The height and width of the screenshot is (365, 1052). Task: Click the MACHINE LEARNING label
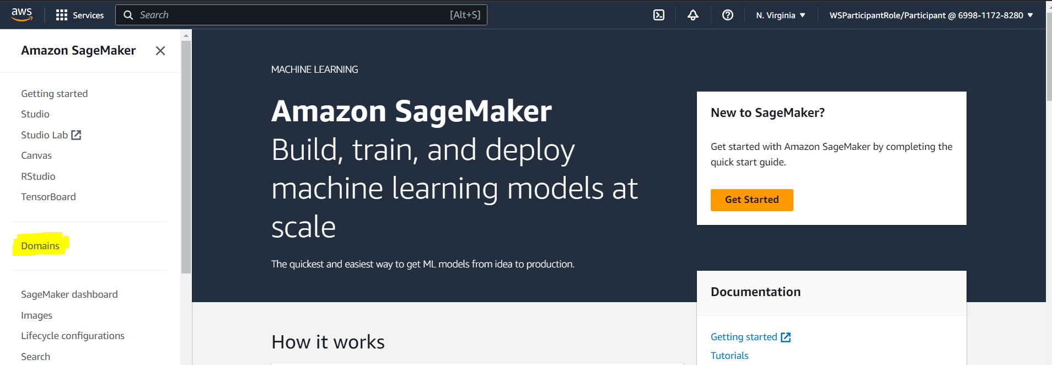coord(314,69)
